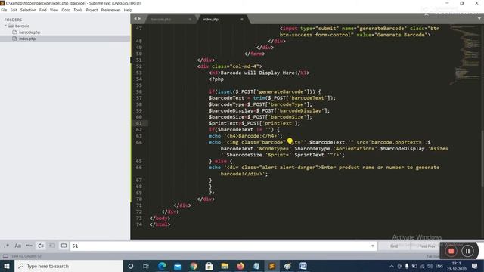Select index.php in the sidebar
The image size is (484, 272).
(x=27, y=39)
